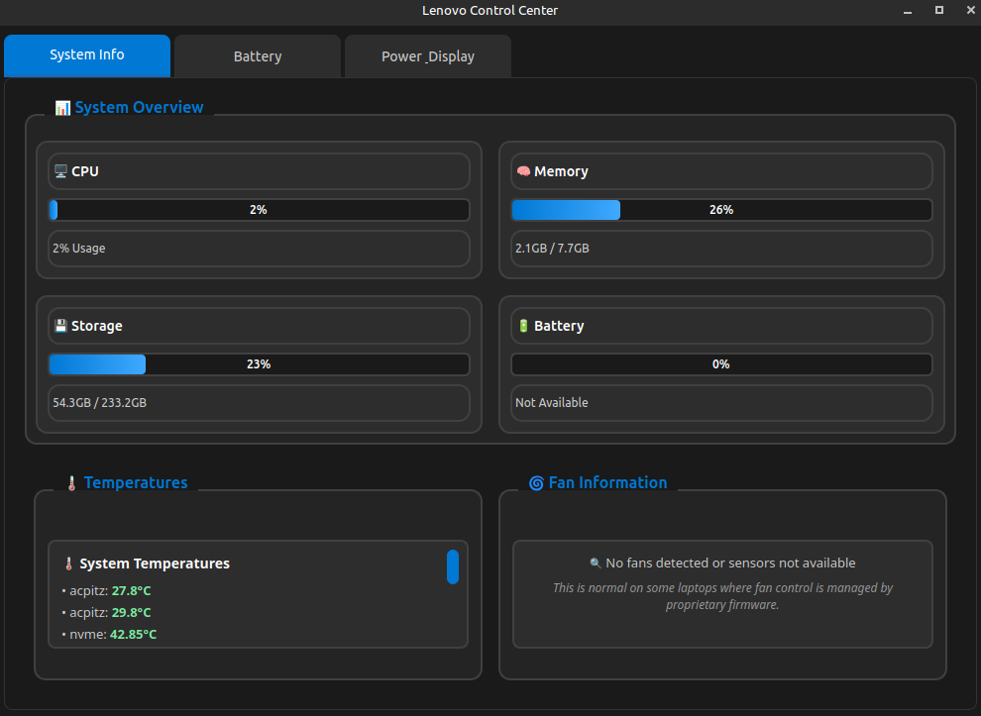The width and height of the screenshot is (981, 716).
Task: Click the CPU usage progress bar at 2%
Action: pos(259,210)
